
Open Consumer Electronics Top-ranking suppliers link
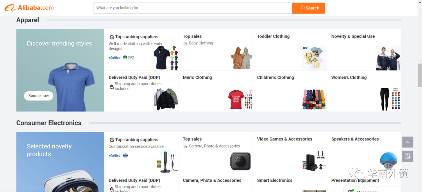click(137, 140)
